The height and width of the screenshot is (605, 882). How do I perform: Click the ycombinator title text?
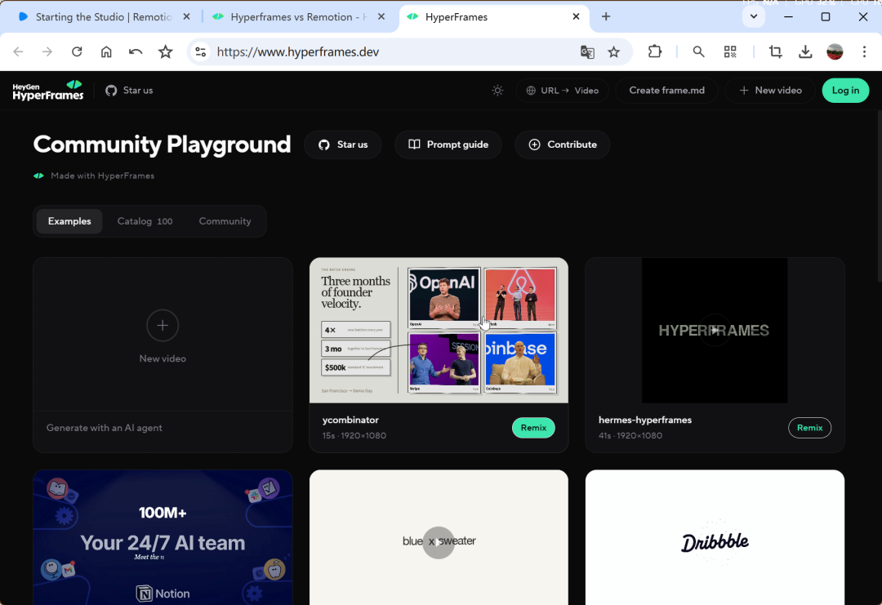tap(350, 420)
